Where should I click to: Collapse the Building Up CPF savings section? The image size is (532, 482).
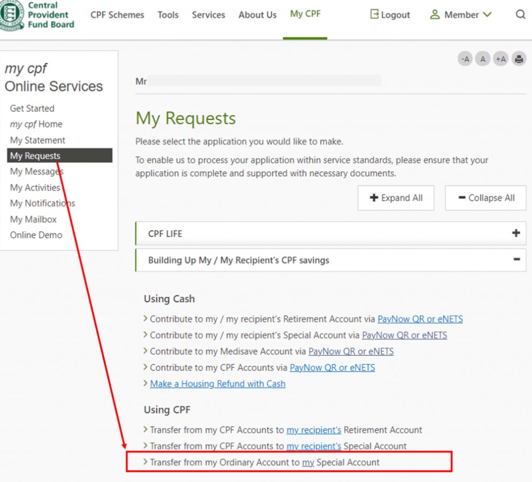pyautogui.click(x=516, y=260)
